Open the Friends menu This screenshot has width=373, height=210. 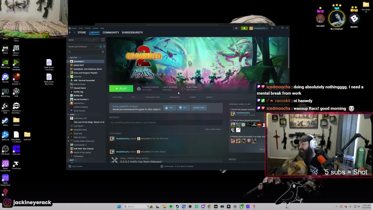pyautogui.click(x=87, y=28)
